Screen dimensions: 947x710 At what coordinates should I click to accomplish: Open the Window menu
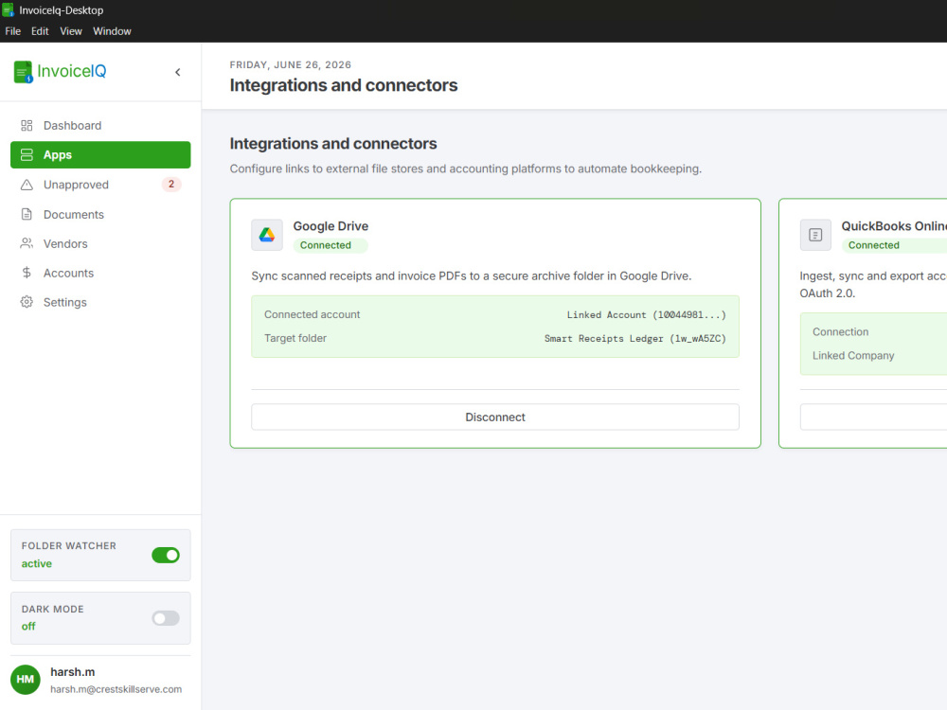point(112,31)
